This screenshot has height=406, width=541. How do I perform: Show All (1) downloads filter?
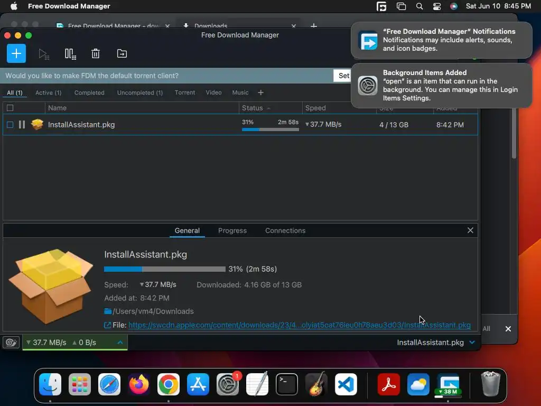coord(14,93)
